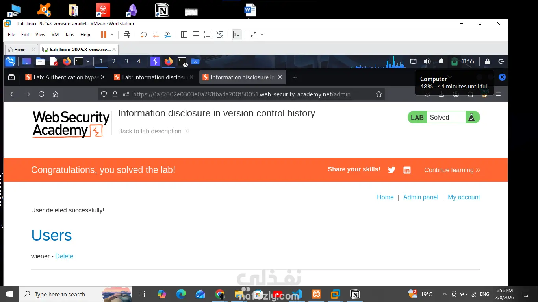Image resolution: width=538 pixels, height=302 pixels.
Task: Open a new Firefox tab
Action: (295, 77)
